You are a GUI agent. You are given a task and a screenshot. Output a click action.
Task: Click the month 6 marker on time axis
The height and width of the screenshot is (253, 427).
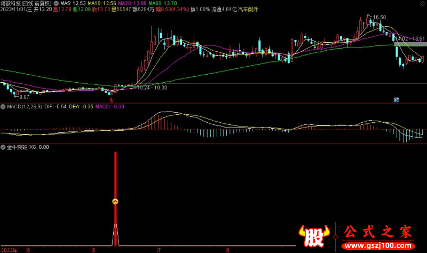[94, 250]
